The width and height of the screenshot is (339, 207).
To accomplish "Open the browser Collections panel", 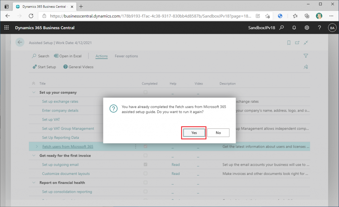I will click(307, 16).
